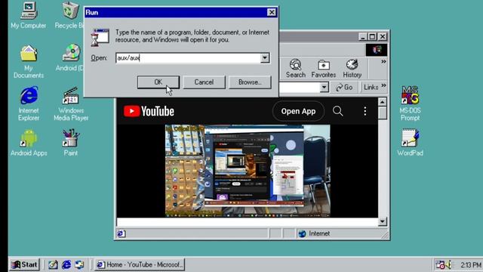Click the YouTube video thumbnail
Image resolution: width=483 pixels, height=272 pixels.
(x=248, y=171)
